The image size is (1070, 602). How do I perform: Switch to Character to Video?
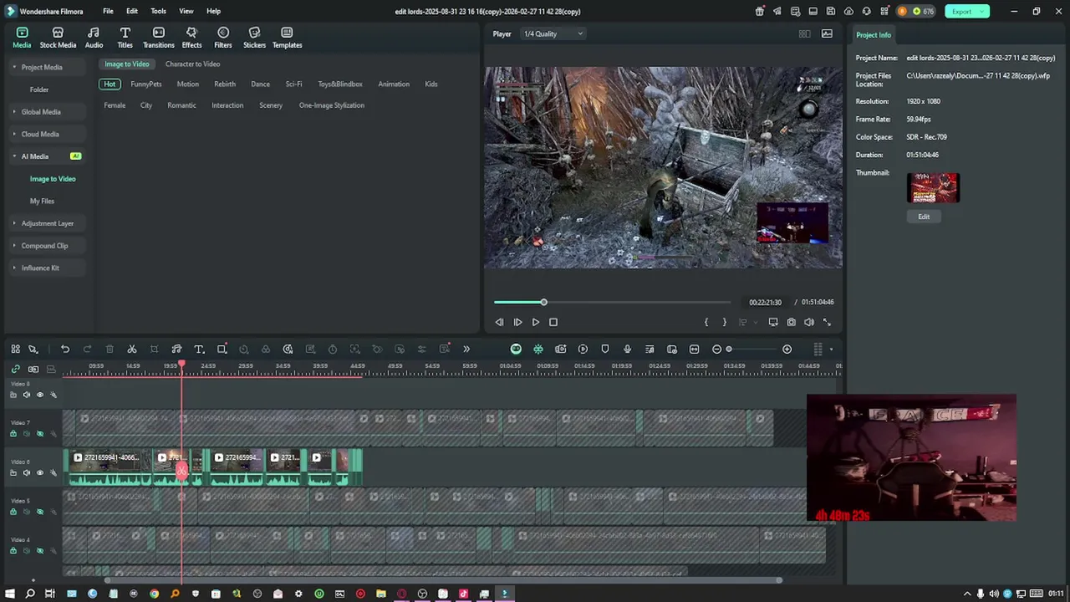coord(192,64)
